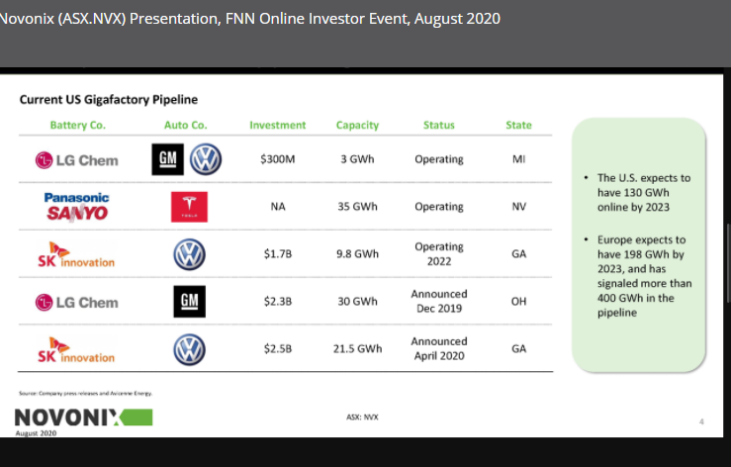Image resolution: width=731 pixels, height=467 pixels.
Task: Click the GM logo in the $2.3B row
Action: pyautogui.click(x=188, y=302)
